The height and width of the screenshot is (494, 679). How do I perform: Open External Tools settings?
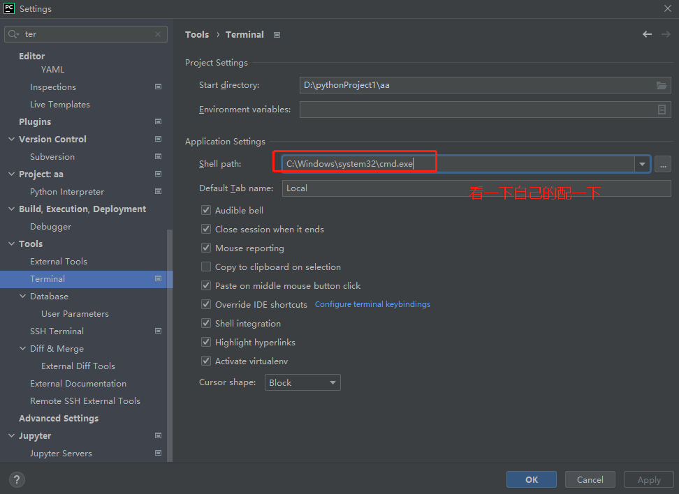(59, 261)
